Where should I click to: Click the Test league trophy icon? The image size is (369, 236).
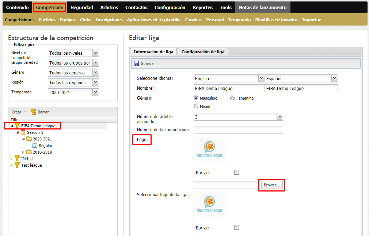pos(17,165)
